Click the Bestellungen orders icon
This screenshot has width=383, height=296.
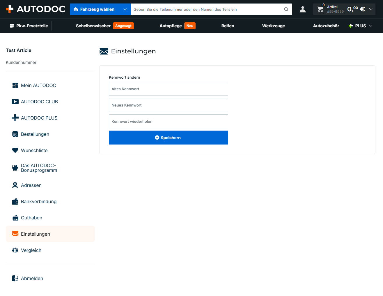coord(15,134)
